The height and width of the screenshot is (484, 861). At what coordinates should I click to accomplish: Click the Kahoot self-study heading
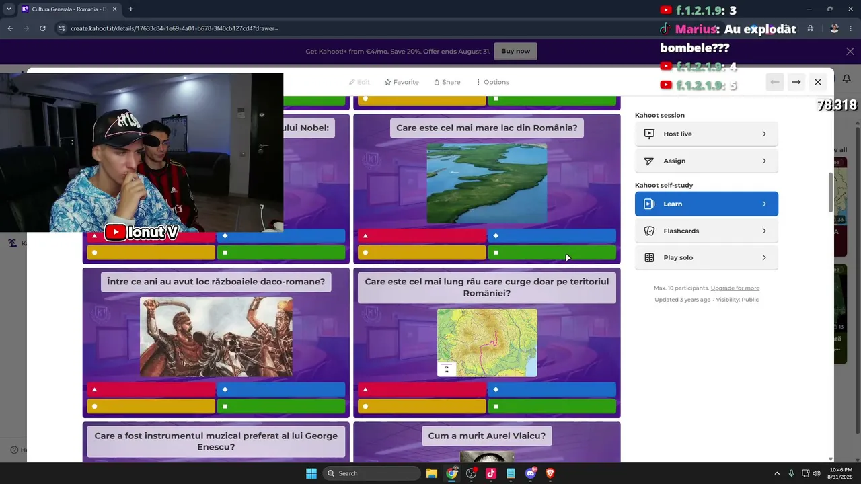(x=664, y=185)
